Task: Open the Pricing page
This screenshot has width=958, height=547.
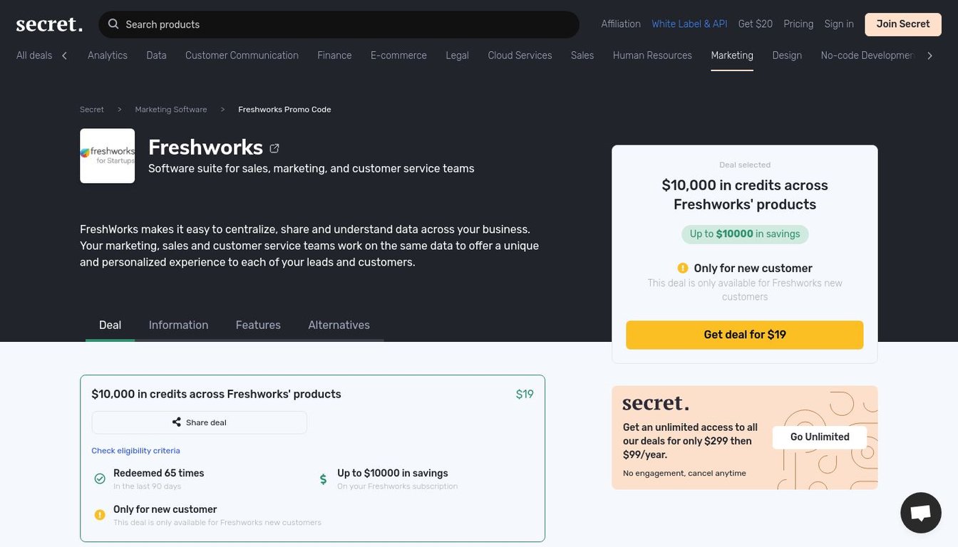Action: point(798,24)
